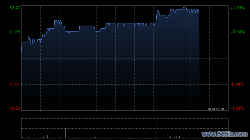
Task: Open the sina.com watermark link
Action: (216, 109)
